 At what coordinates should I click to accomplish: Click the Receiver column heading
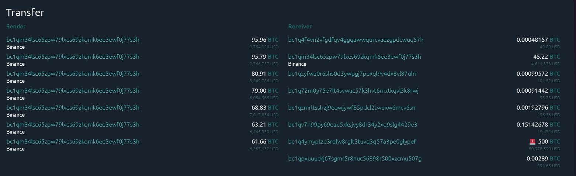[x=300, y=27]
